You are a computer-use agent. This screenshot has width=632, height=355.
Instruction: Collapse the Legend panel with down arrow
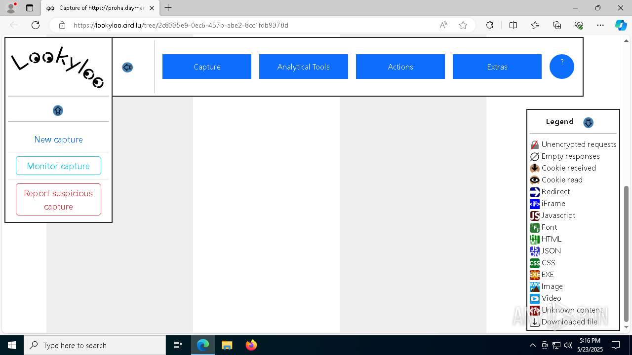[588, 122]
